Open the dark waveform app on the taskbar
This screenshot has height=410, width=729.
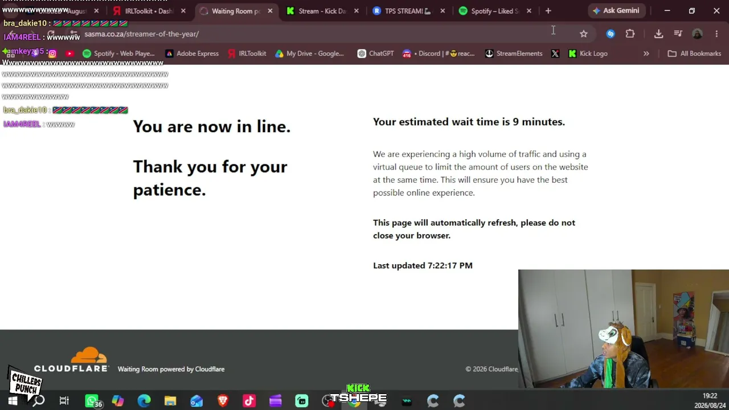407,401
